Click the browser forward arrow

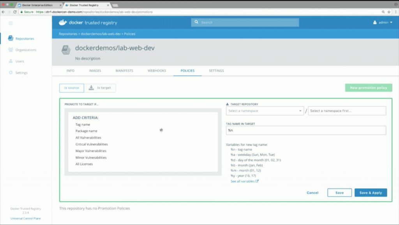pyautogui.click(x=9, y=12)
